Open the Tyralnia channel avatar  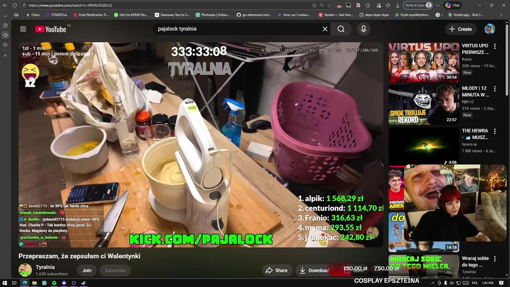point(25,270)
